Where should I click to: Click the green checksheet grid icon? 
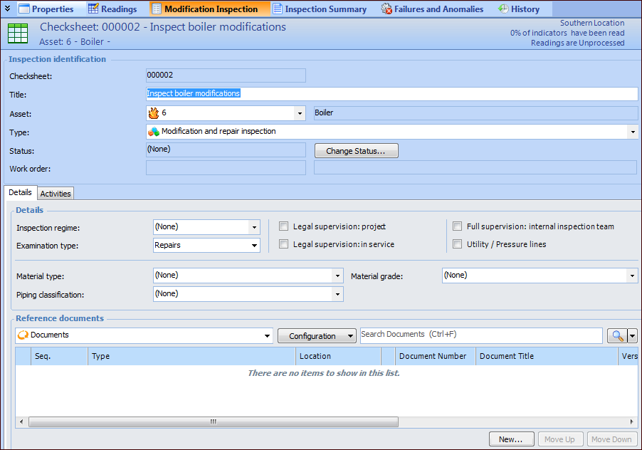click(x=18, y=33)
